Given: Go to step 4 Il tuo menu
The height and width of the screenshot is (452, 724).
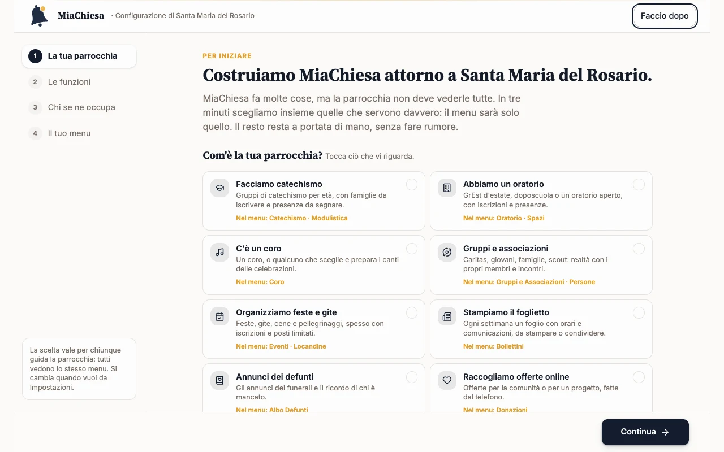Looking at the screenshot, I should [x=79, y=133].
